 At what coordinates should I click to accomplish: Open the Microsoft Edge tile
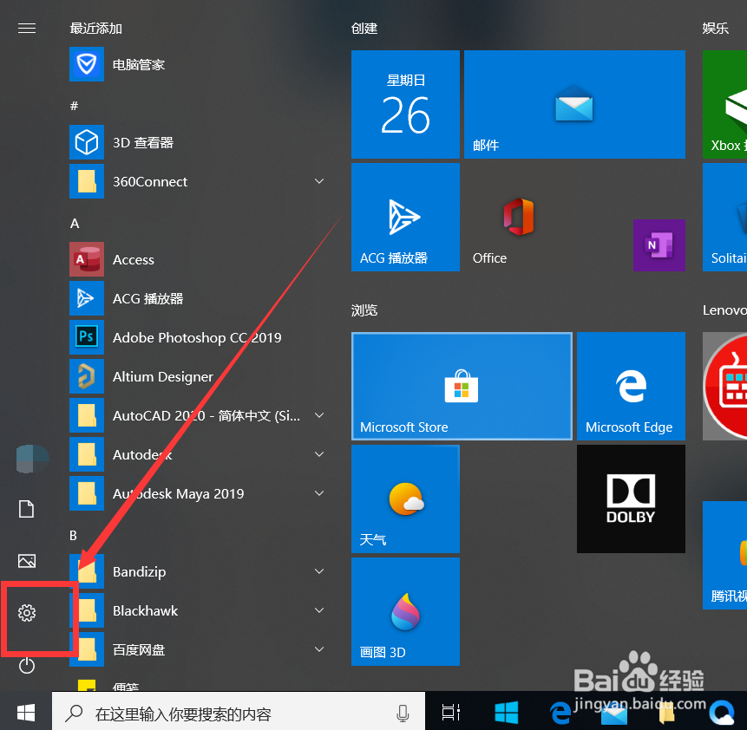[x=631, y=386]
